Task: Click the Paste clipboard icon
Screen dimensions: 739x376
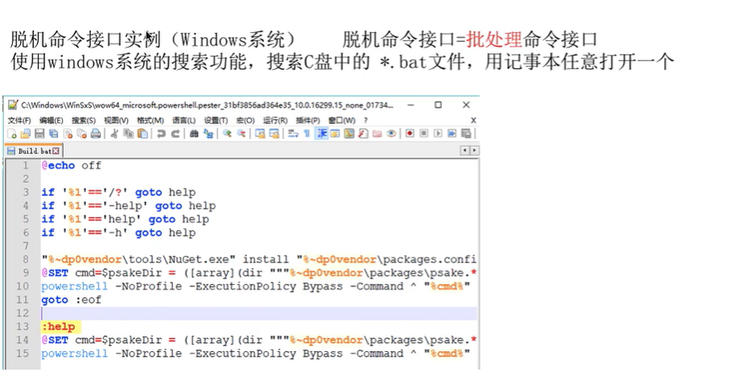Action: tap(142, 134)
